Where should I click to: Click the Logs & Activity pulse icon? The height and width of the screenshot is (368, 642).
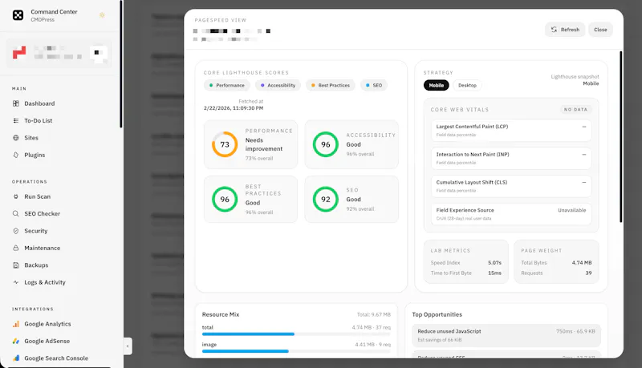pyautogui.click(x=16, y=282)
